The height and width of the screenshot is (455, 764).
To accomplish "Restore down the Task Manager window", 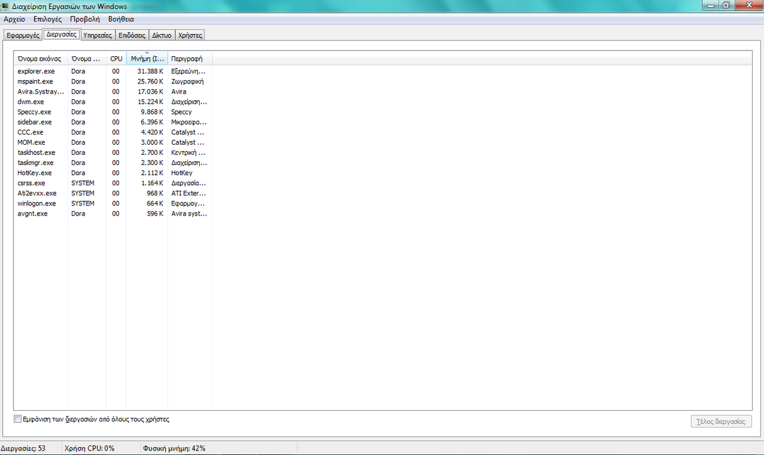I will (727, 5).
